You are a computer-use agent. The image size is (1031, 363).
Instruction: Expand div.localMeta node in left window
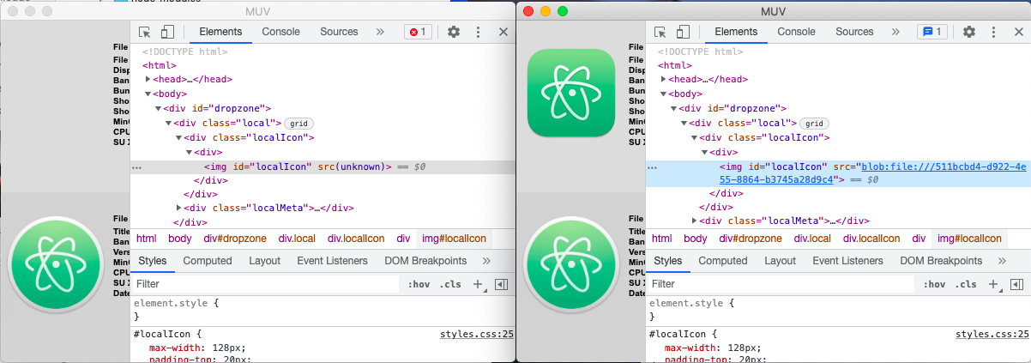click(x=179, y=208)
